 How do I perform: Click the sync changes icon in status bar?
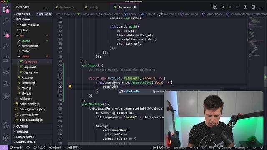point(28,147)
